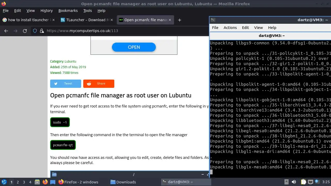331x186 pixels.
Task: Open network status tray icon
Action: pyautogui.click(x=310, y=182)
